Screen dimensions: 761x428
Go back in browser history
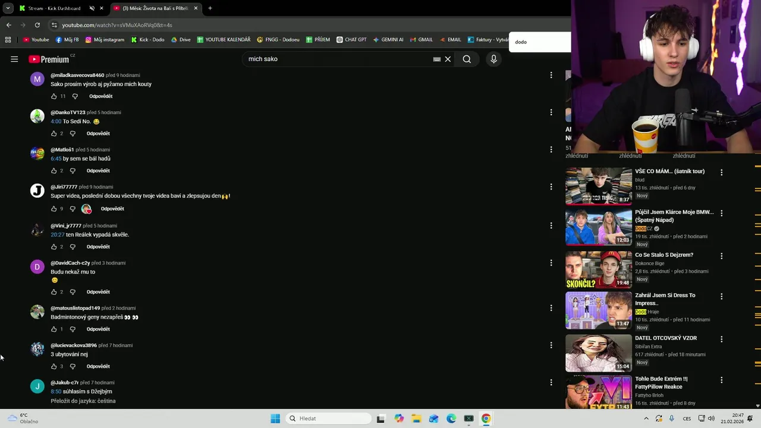click(9, 25)
